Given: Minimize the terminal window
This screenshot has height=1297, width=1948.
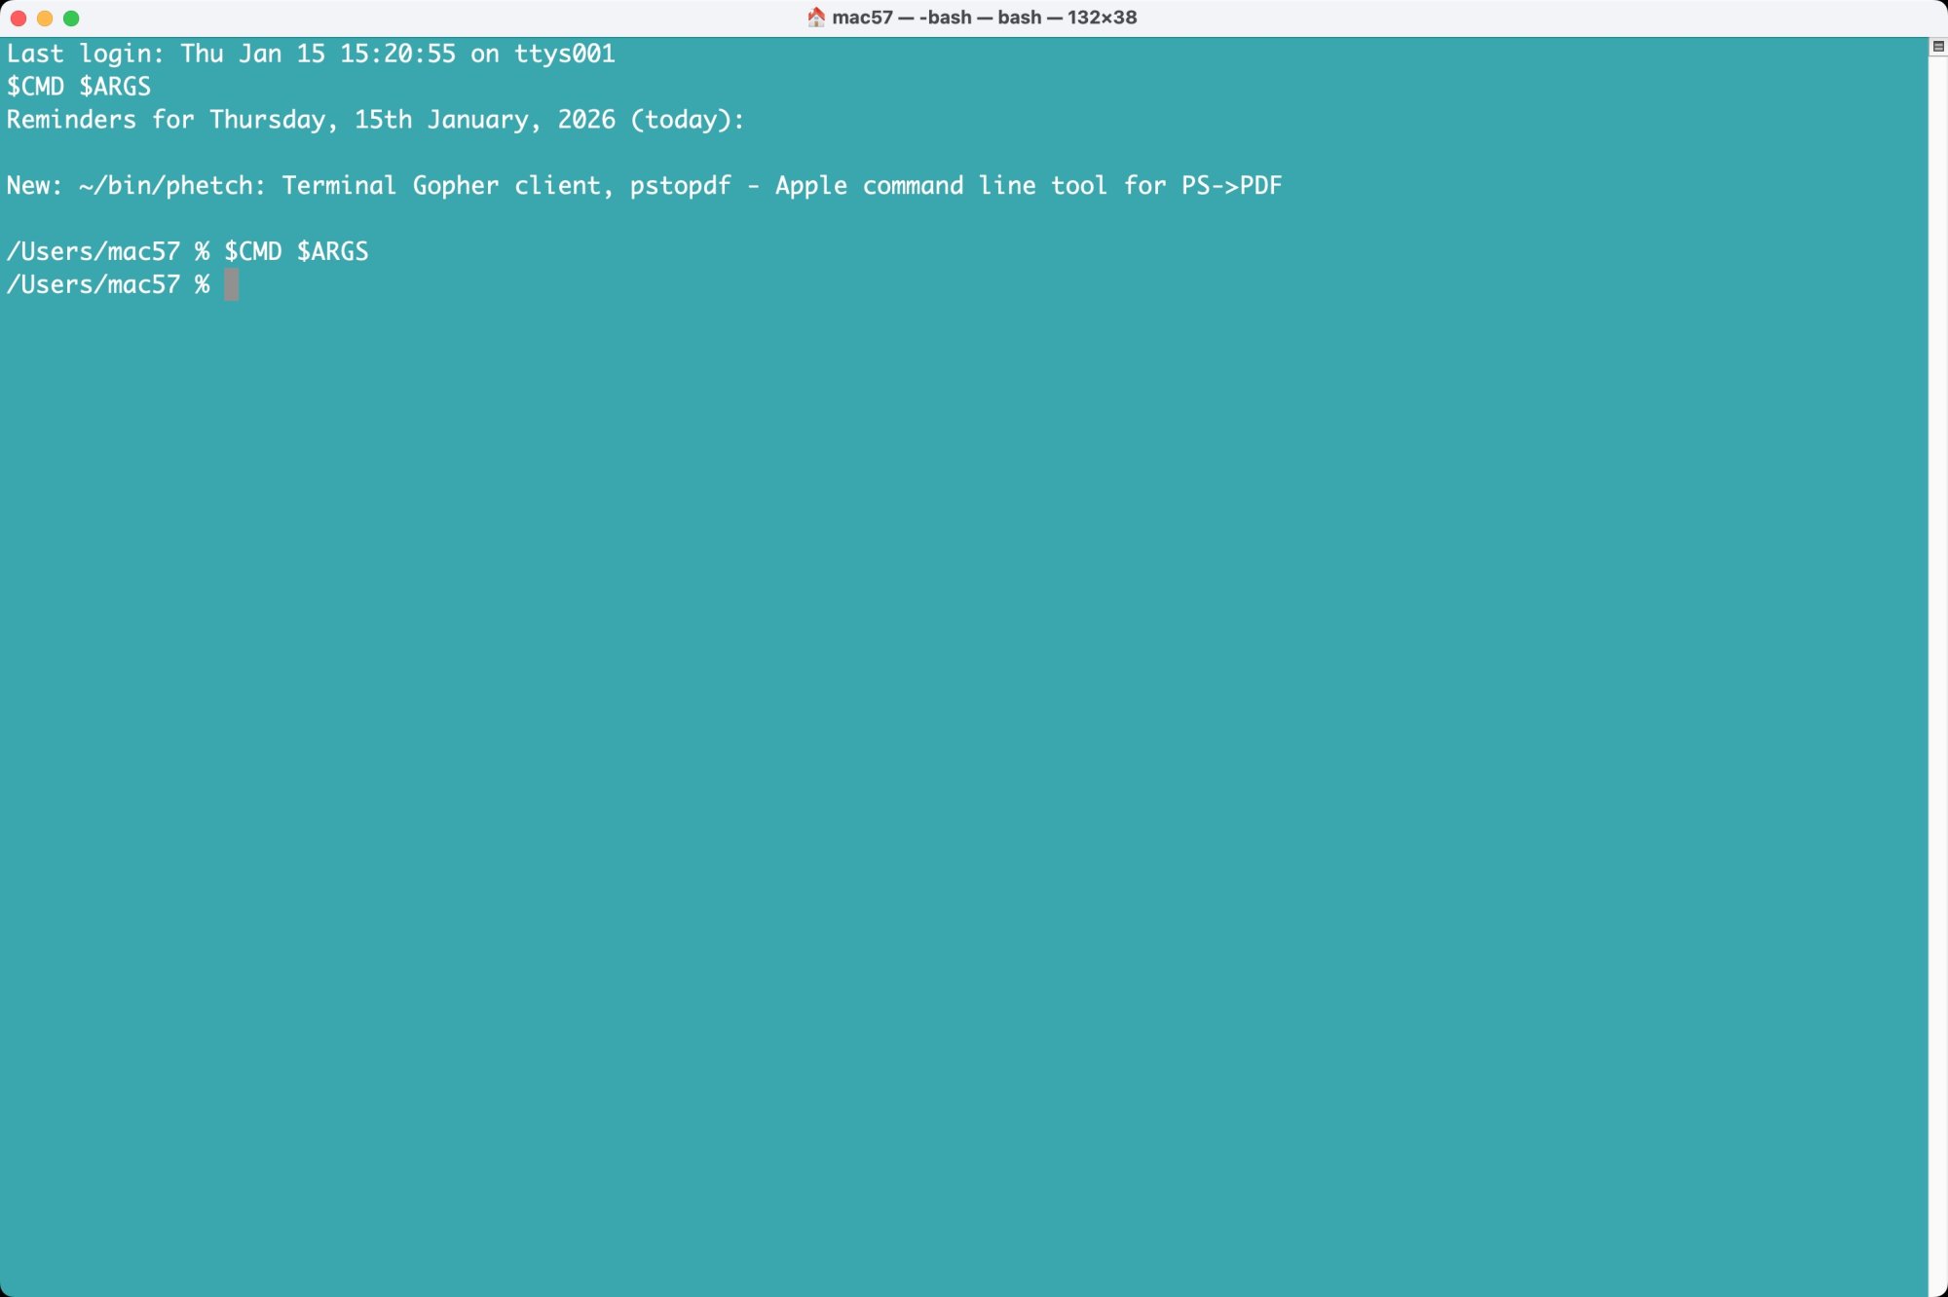Looking at the screenshot, I should click(x=47, y=17).
